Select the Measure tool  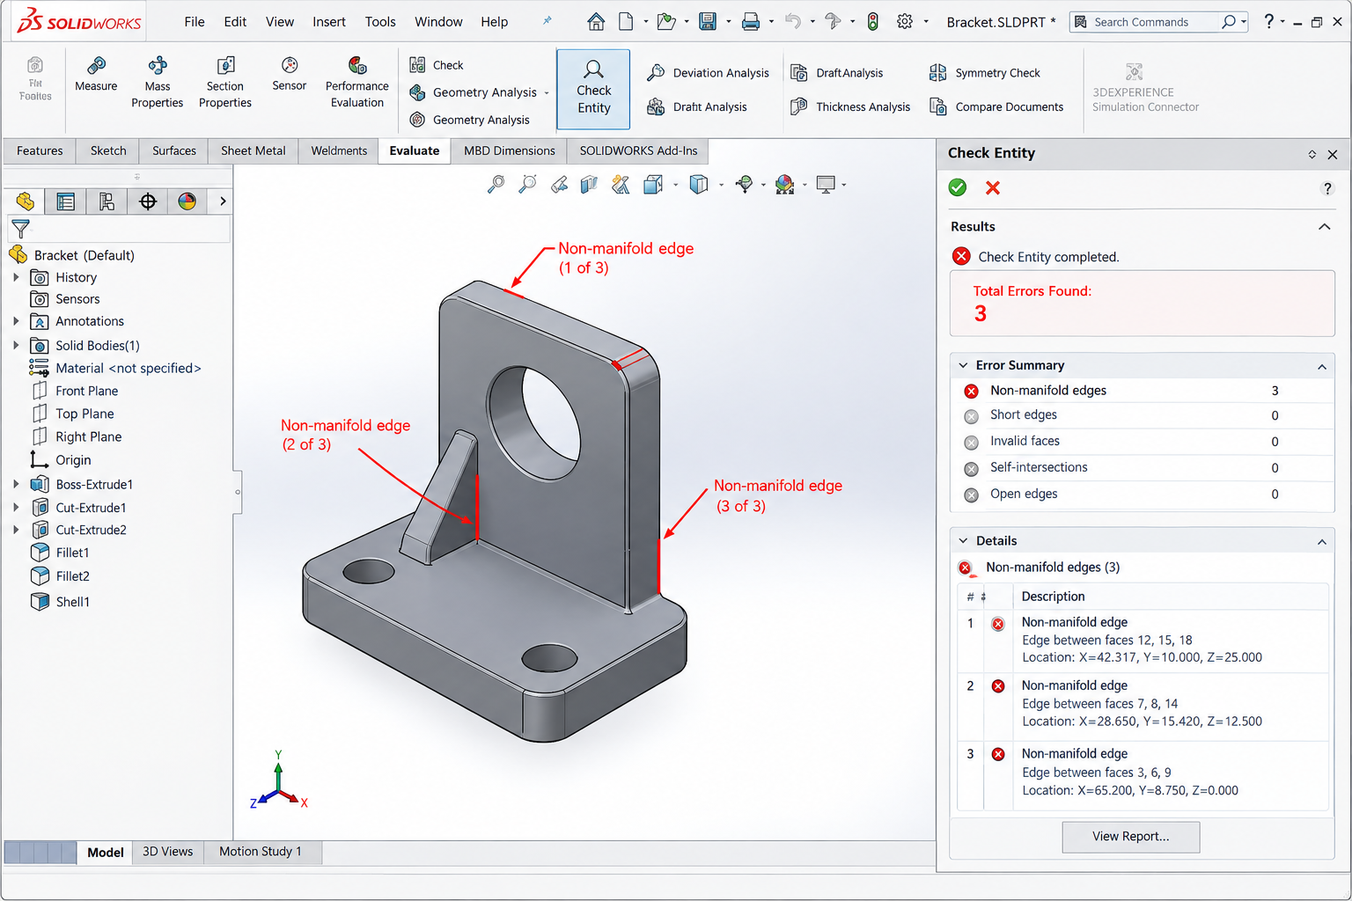(x=96, y=75)
